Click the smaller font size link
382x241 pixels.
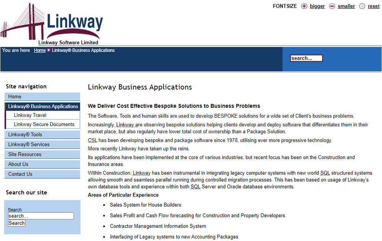point(346,6)
